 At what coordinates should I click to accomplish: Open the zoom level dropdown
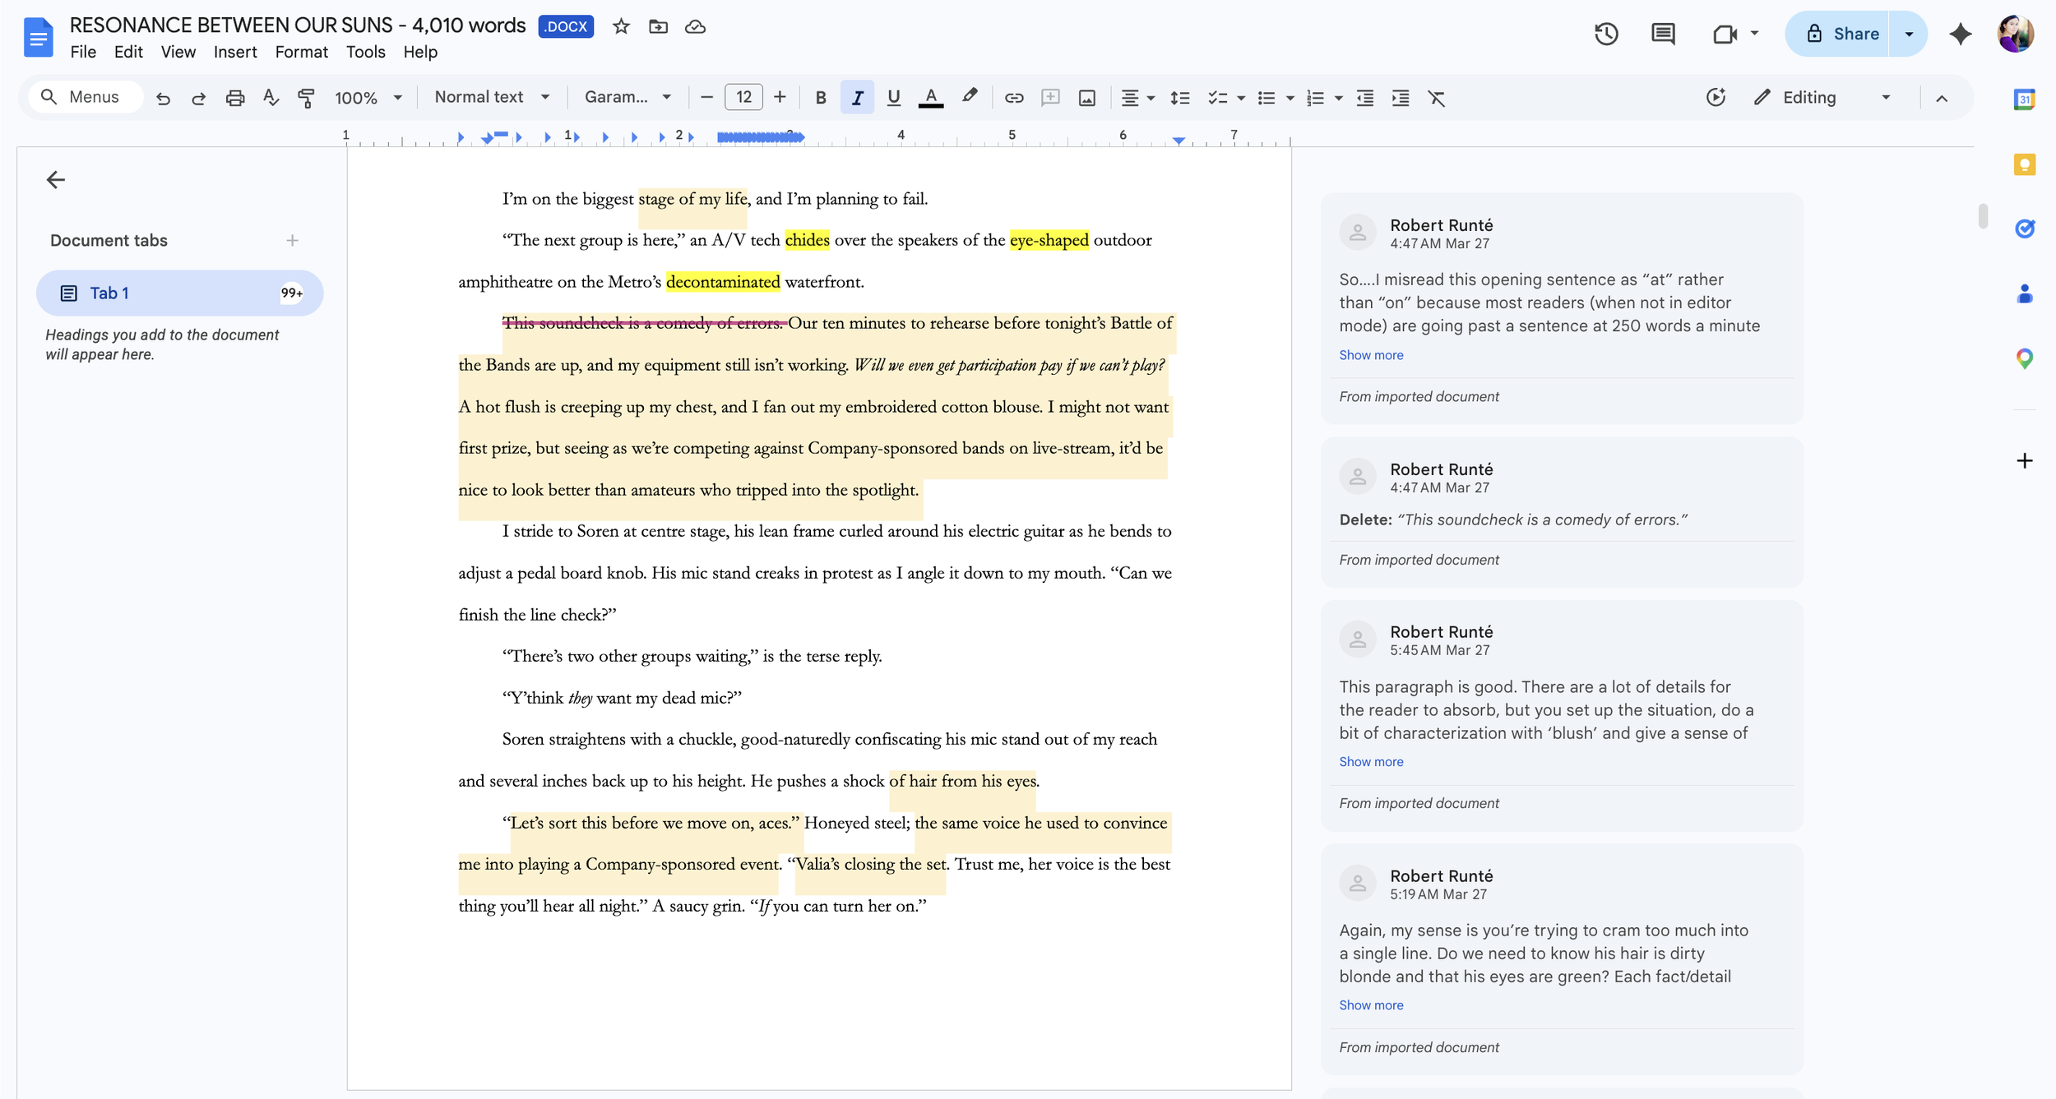click(368, 98)
